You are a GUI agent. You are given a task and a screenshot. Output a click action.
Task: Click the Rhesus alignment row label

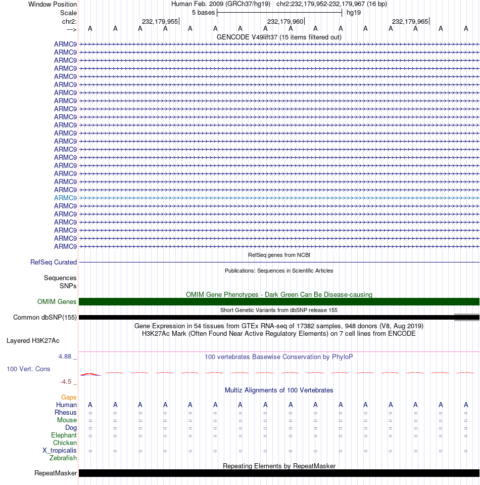coord(66,413)
